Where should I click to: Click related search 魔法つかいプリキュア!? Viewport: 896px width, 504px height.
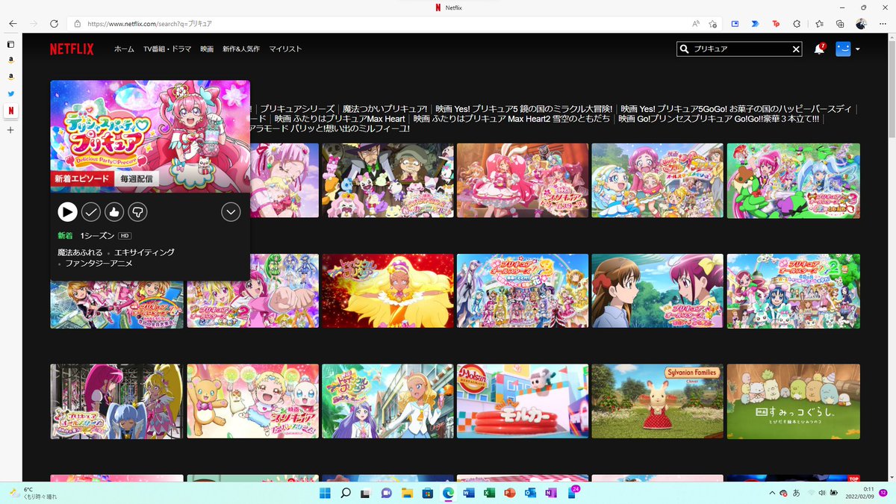(x=385, y=109)
